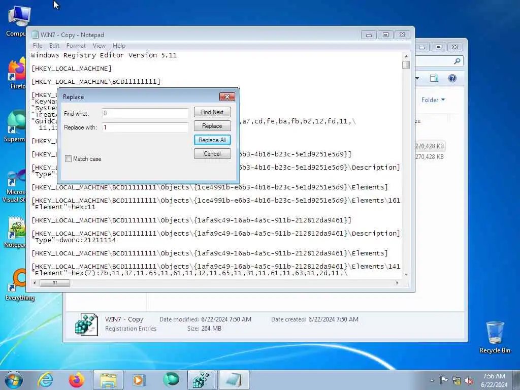Click the Find Next button
Image resolution: width=520 pixels, height=390 pixels.
(x=212, y=112)
